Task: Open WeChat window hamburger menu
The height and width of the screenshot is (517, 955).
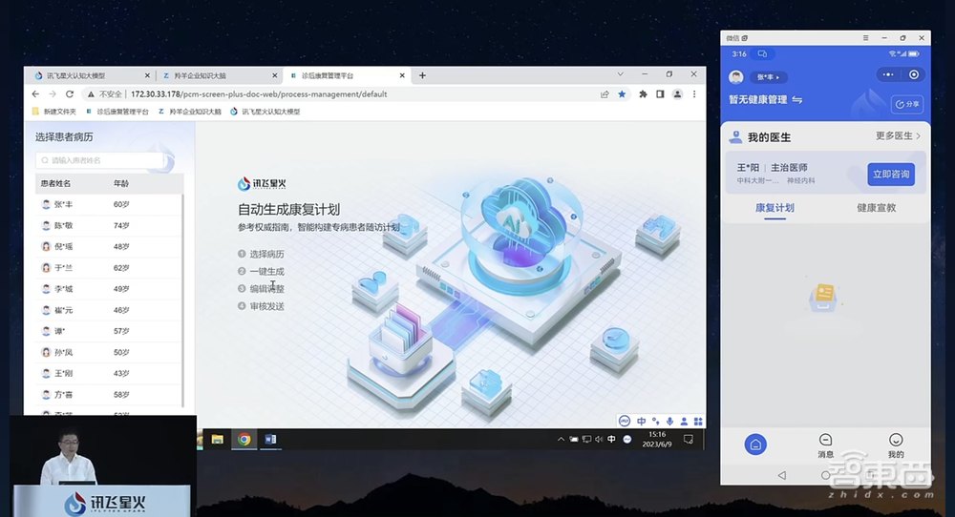Action: click(865, 38)
